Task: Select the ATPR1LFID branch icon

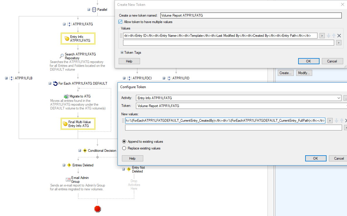Action: tap(169, 78)
